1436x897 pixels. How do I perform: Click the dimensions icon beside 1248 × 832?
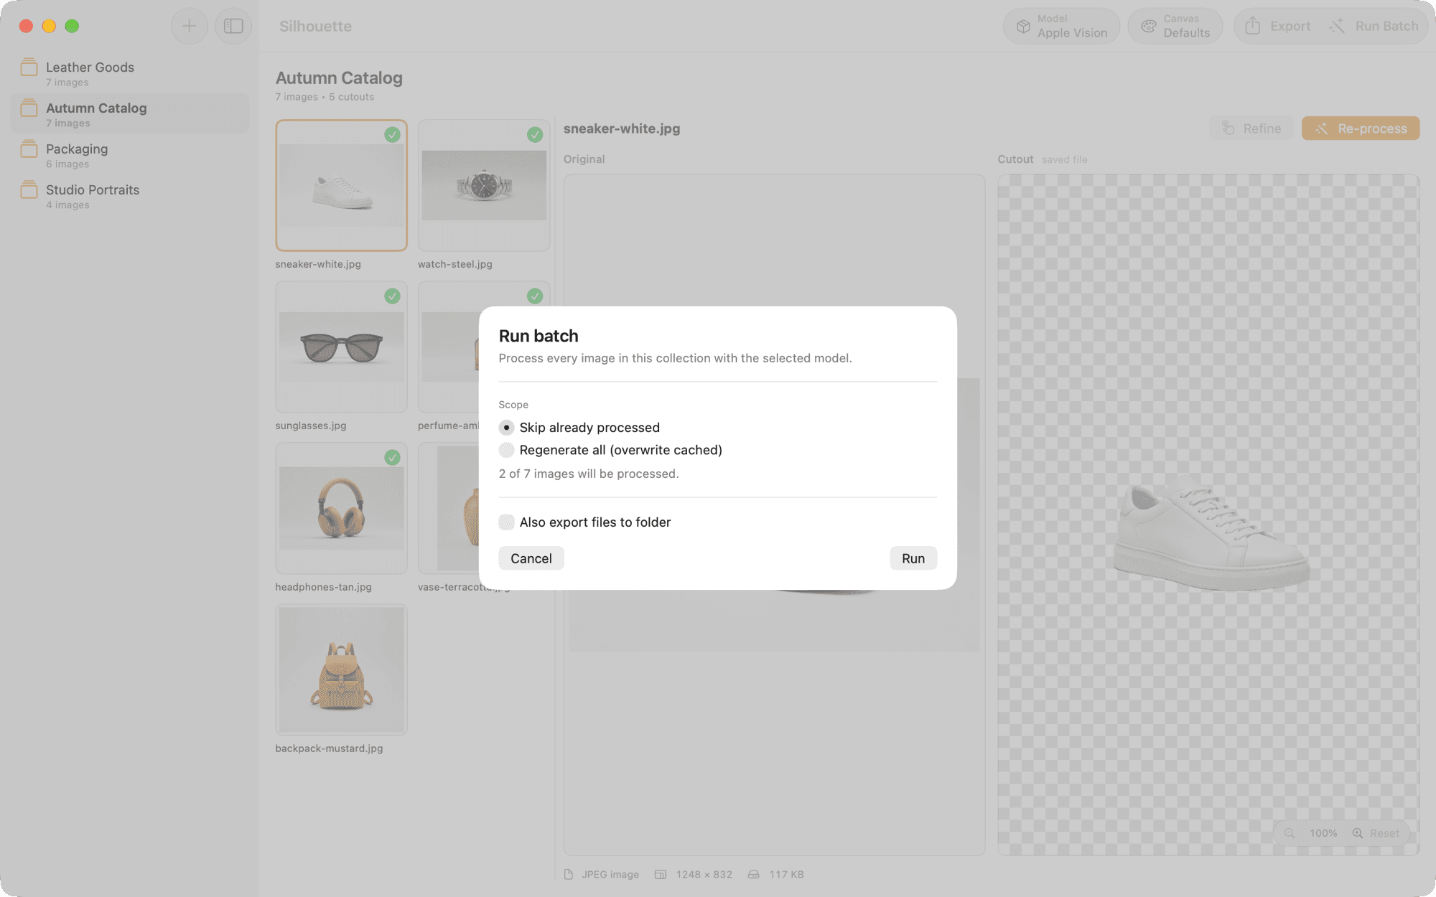[x=661, y=874]
